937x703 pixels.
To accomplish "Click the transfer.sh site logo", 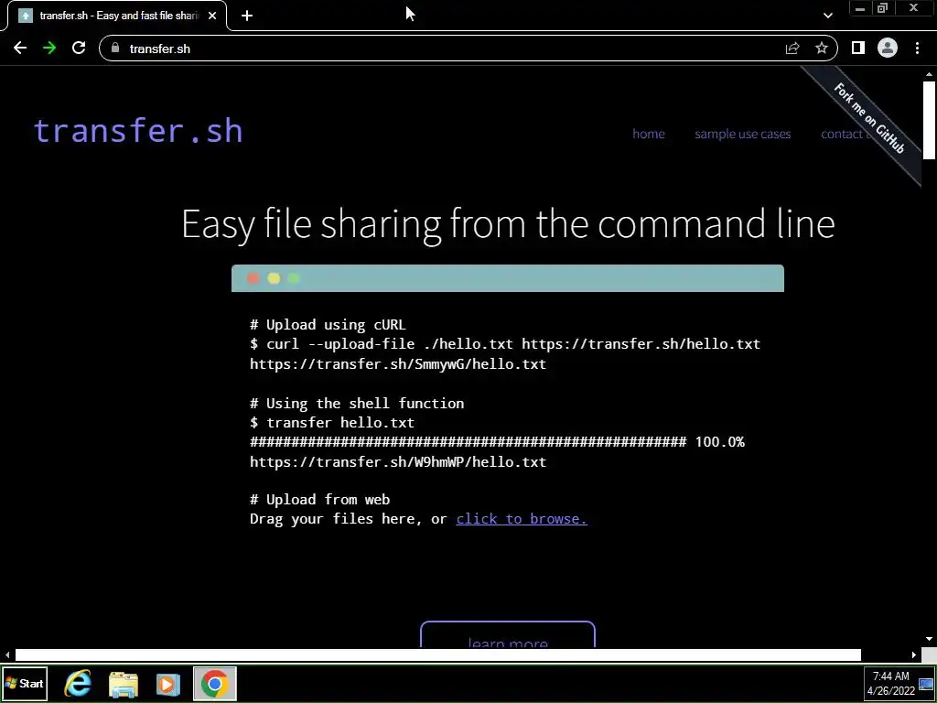I will pos(138,131).
